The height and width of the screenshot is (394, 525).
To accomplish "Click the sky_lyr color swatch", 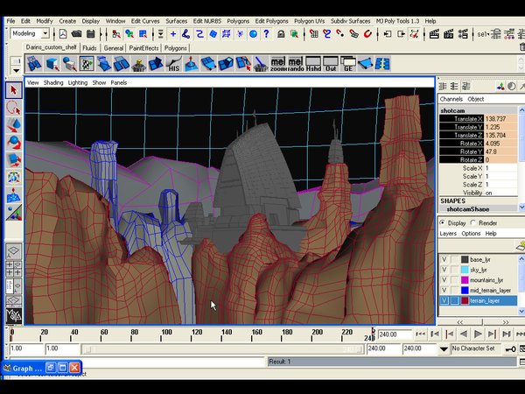I will [x=465, y=270].
